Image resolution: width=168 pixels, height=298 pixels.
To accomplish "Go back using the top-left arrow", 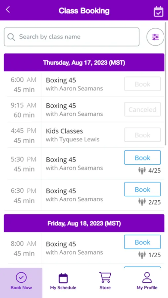I will (x=8, y=10).
